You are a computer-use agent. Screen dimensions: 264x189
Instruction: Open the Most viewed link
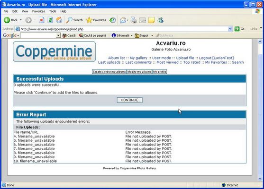pyautogui.click(x=167, y=62)
